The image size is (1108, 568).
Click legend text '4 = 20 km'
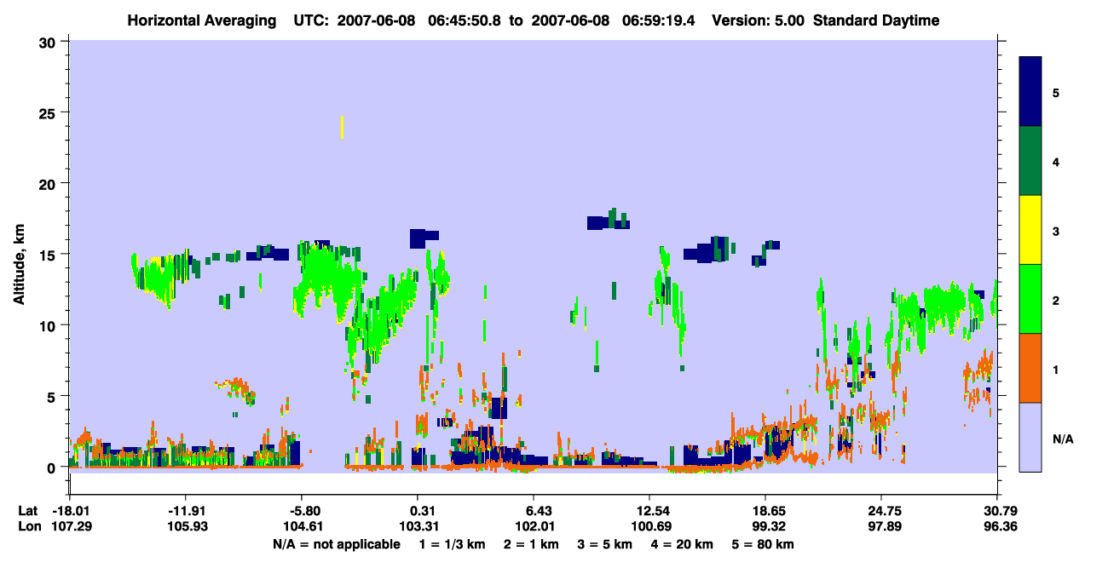(x=682, y=544)
